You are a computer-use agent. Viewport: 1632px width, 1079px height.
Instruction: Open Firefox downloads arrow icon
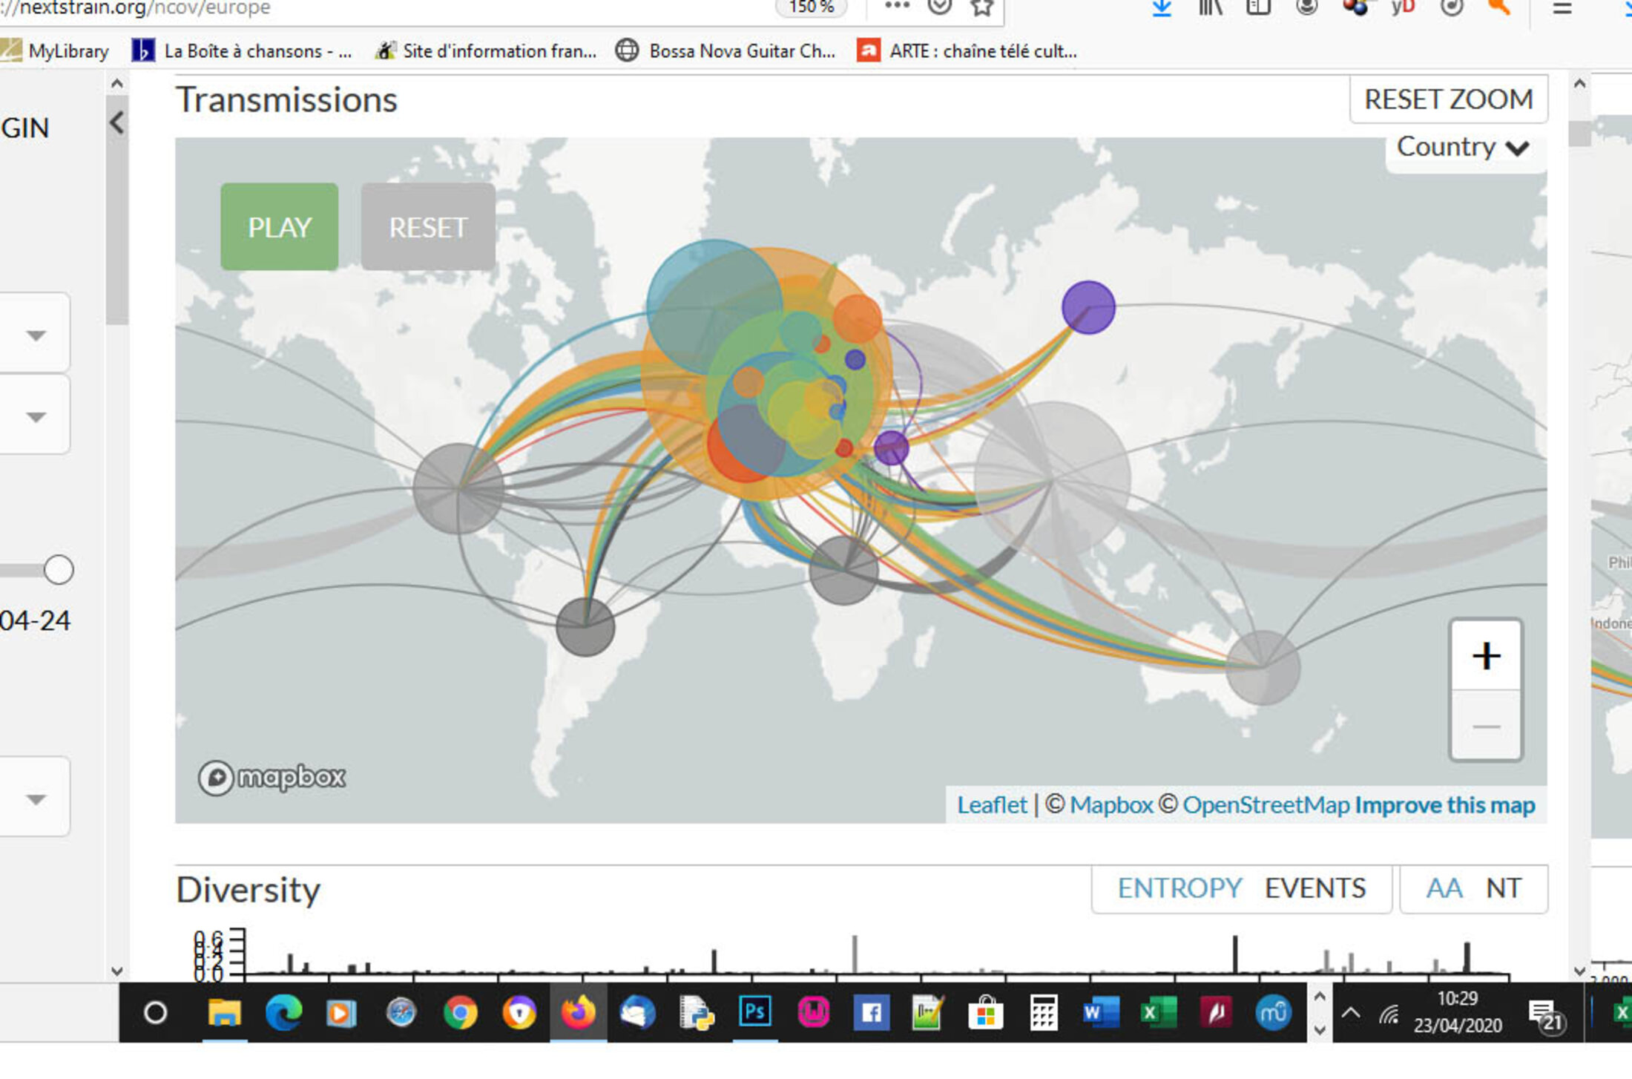click(1162, 7)
